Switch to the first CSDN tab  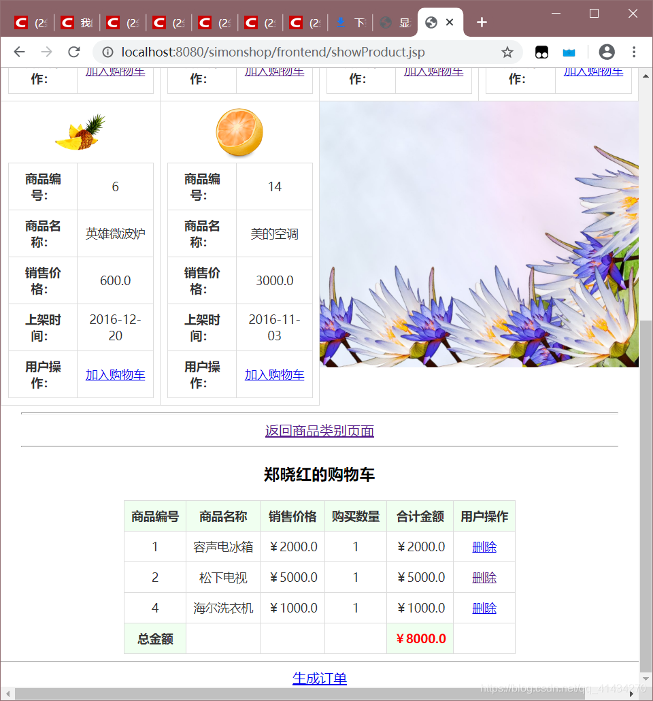tap(31, 23)
